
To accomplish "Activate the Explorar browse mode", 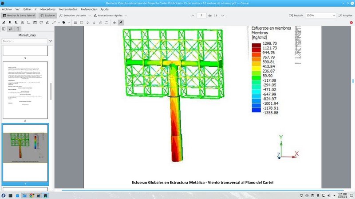I will click(x=47, y=15).
